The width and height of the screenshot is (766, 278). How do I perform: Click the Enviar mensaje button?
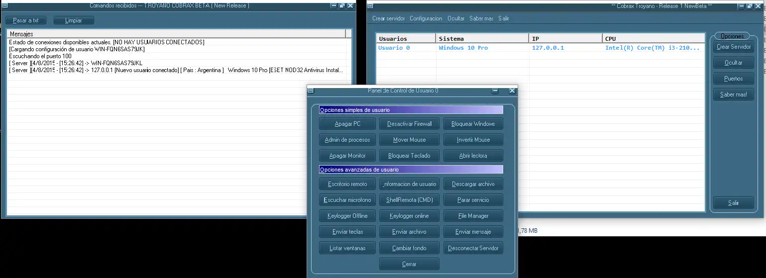pos(473,232)
